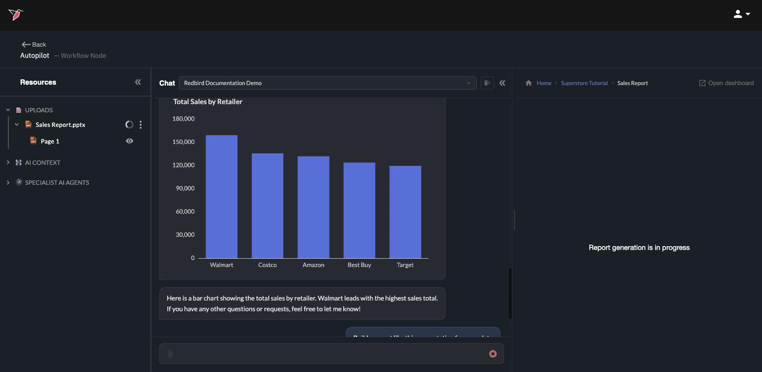Click the Sales Report breadcrumb text

coord(633,83)
